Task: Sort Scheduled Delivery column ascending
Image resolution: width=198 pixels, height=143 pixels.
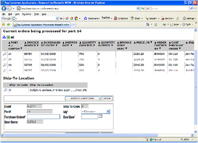Action: click(x=42, y=43)
